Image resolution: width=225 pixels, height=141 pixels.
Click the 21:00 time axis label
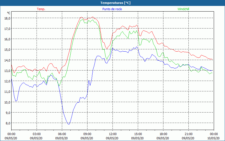click(x=188, y=134)
